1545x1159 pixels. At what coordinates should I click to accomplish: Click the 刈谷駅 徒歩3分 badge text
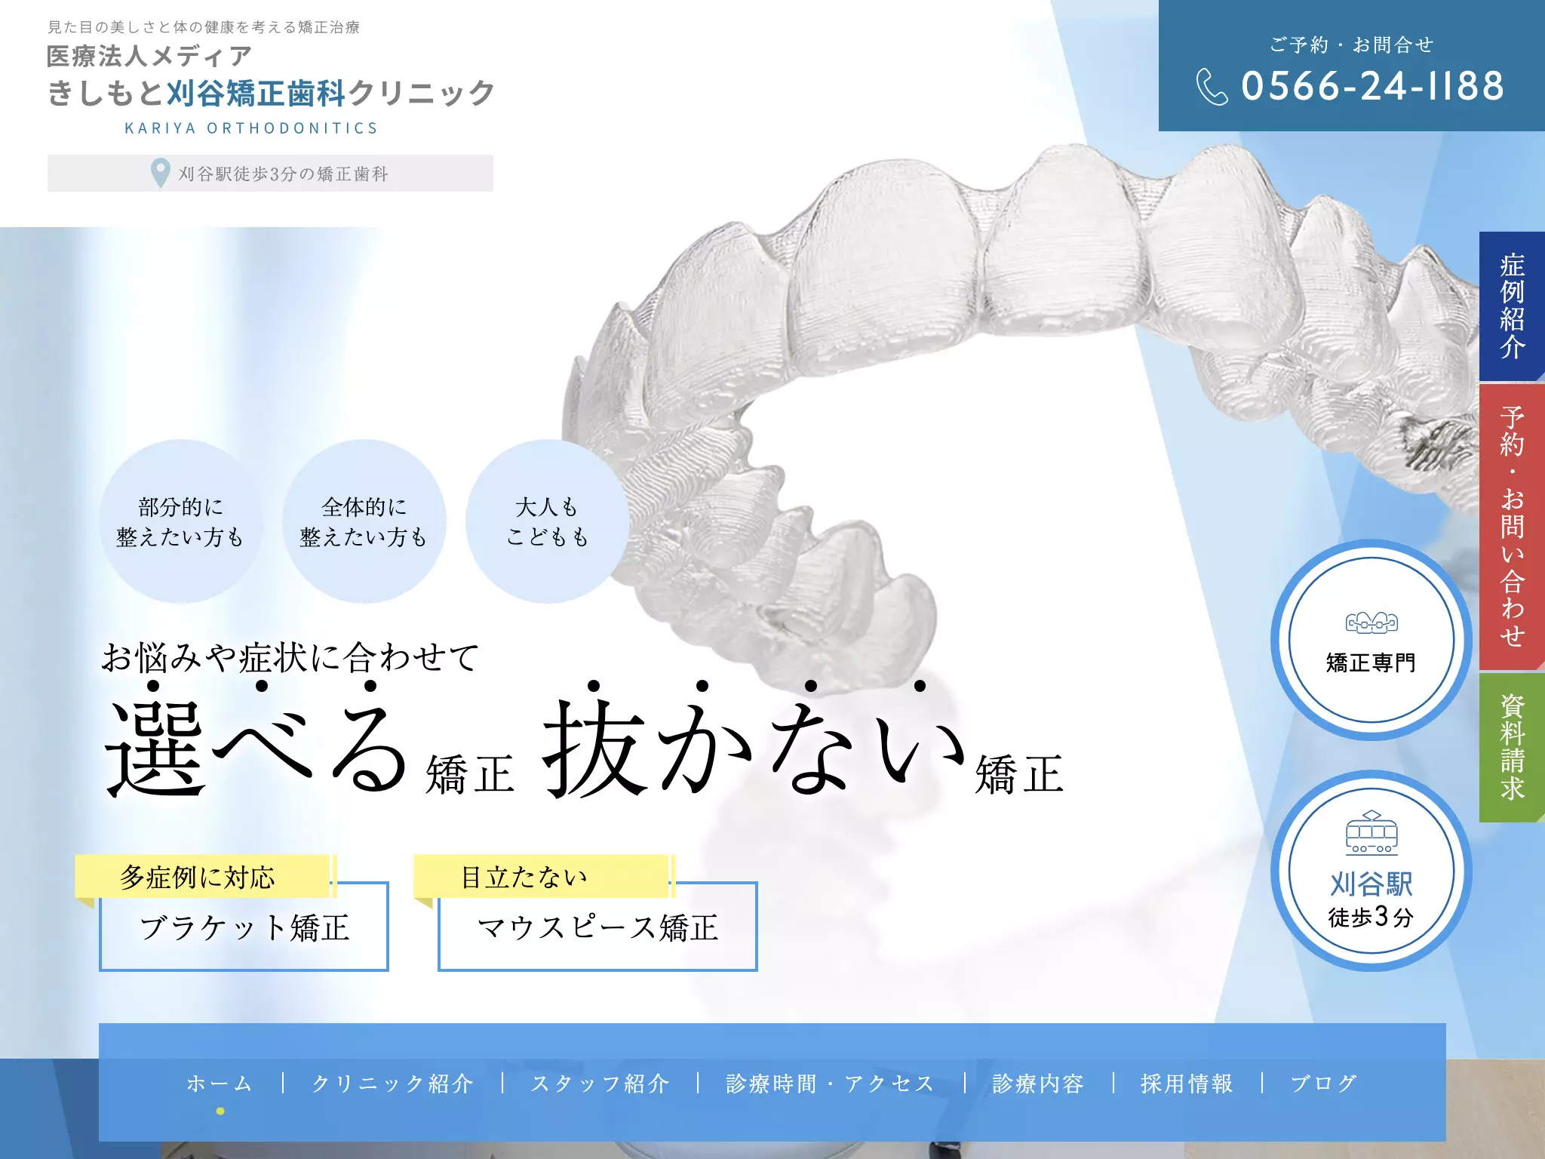tap(1371, 900)
